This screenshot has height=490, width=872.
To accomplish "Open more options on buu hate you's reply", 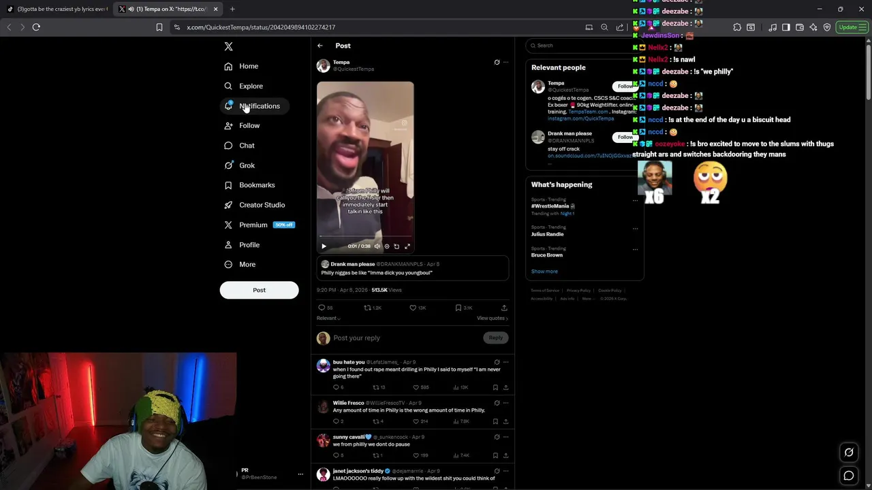I will coord(505,362).
